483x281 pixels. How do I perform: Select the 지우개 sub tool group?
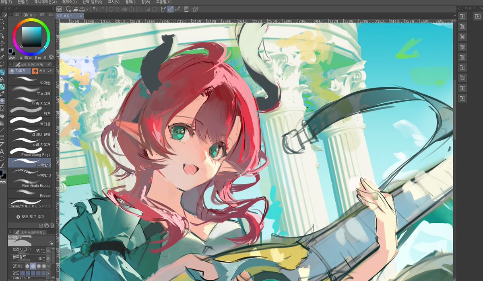(x=19, y=71)
